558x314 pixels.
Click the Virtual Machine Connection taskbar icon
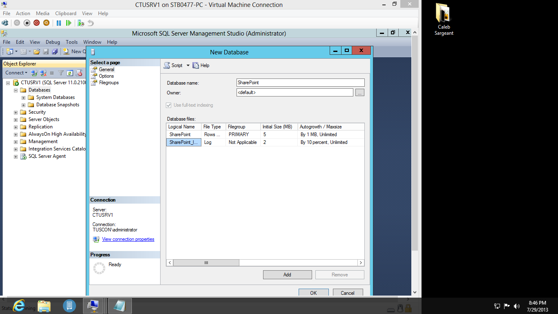point(93,305)
